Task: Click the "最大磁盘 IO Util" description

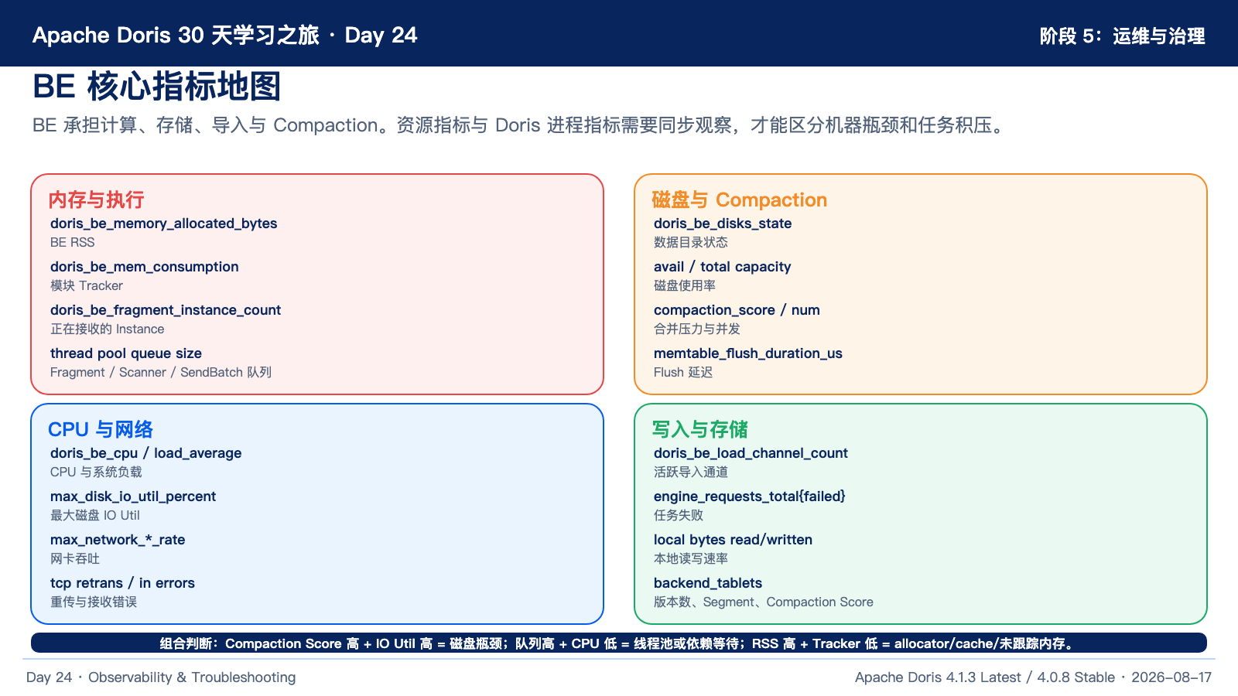Action: 95,515
